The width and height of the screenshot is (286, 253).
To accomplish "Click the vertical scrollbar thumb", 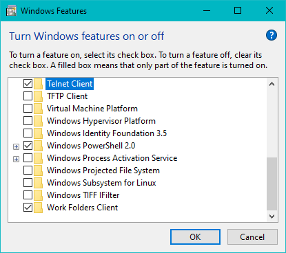I will click(272, 184).
